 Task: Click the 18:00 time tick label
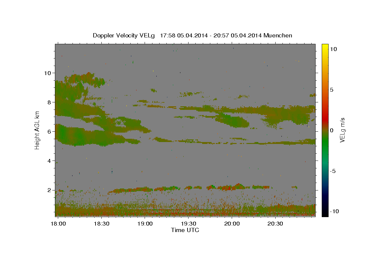point(58,224)
